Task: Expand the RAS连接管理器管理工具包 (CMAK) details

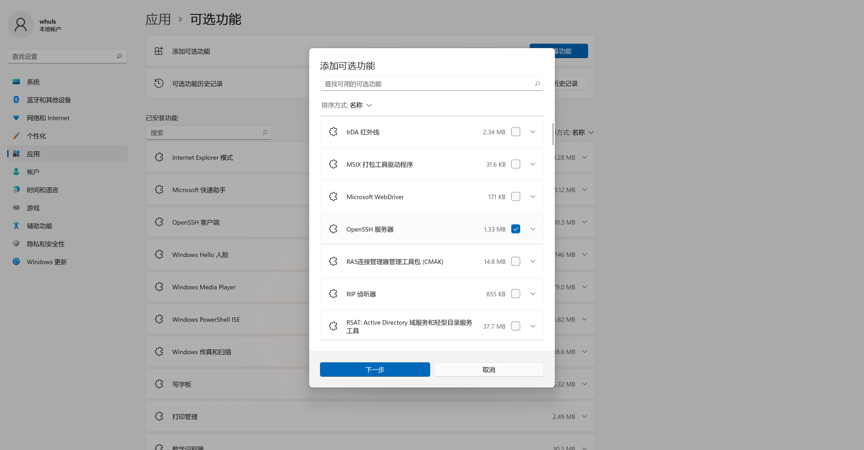Action: (533, 261)
